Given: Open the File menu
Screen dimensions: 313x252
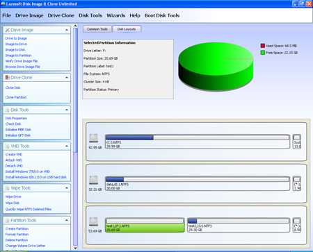Looking at the screenshot, I should coord(6,15).
